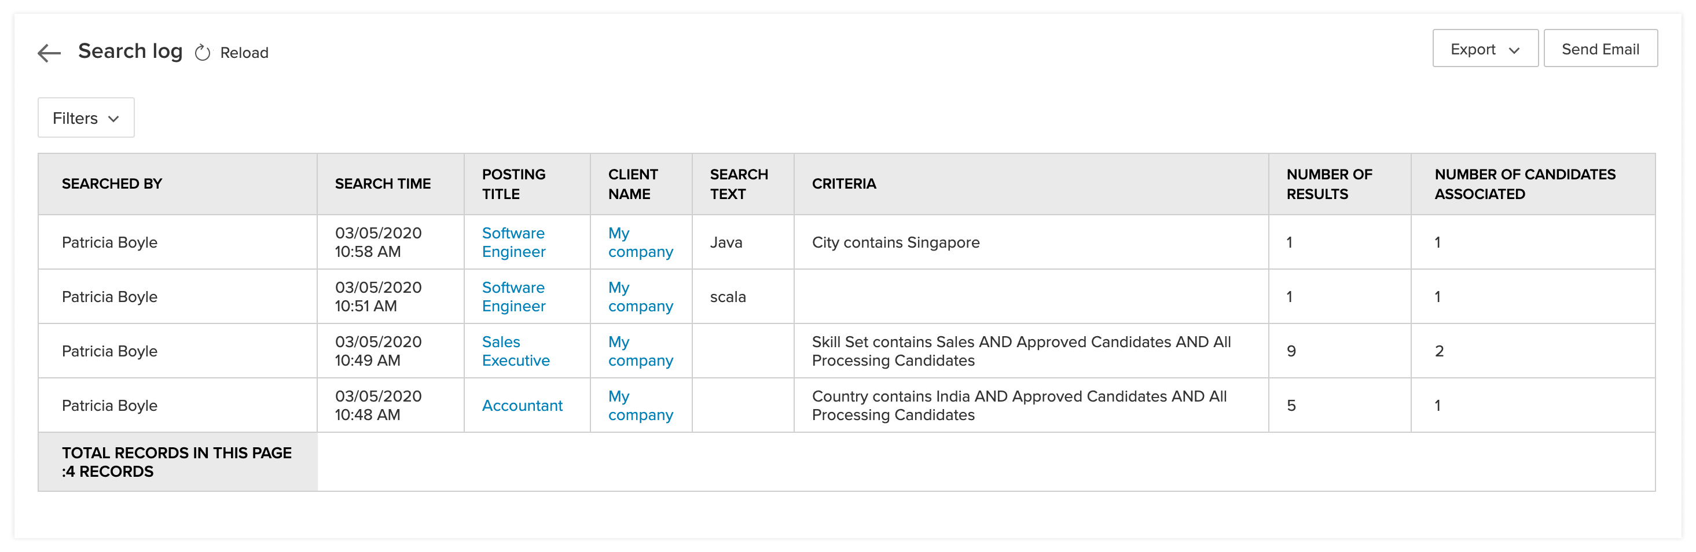Open Software Engineer posting from 10:51 AM row
This screenshot has height=552, width=1696.
click(x=513, y=297)
